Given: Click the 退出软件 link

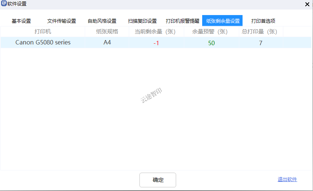Looking at the screenshot, I should [287, 179].
